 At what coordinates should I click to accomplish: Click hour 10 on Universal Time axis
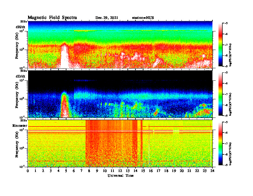(105, 171)
